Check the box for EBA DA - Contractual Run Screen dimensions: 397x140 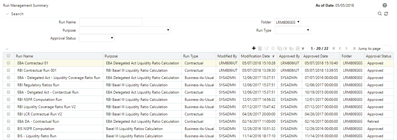(8, 121)
